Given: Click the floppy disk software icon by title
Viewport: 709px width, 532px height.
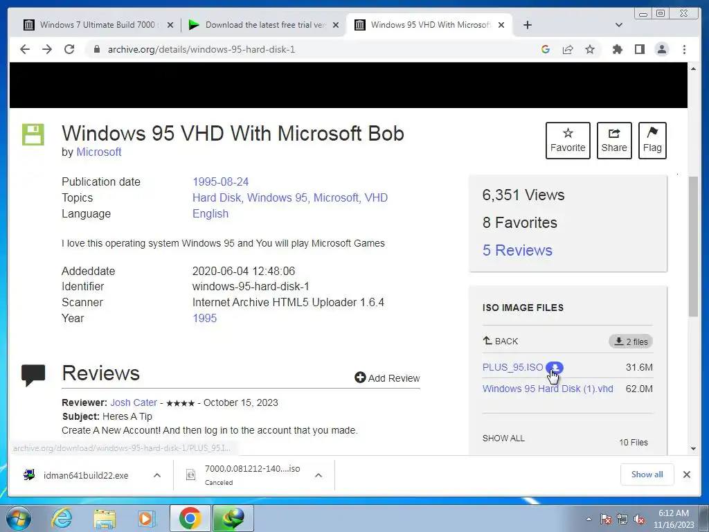Looking at the screenshot, I should click(33, 135).
